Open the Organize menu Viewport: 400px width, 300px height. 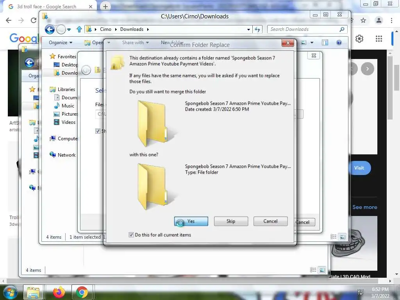(61, 43)
